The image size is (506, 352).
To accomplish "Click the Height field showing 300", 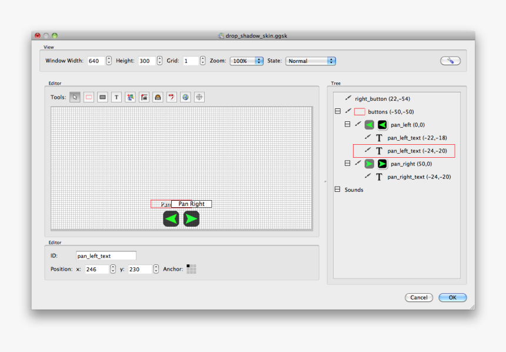I will [147, 61].
